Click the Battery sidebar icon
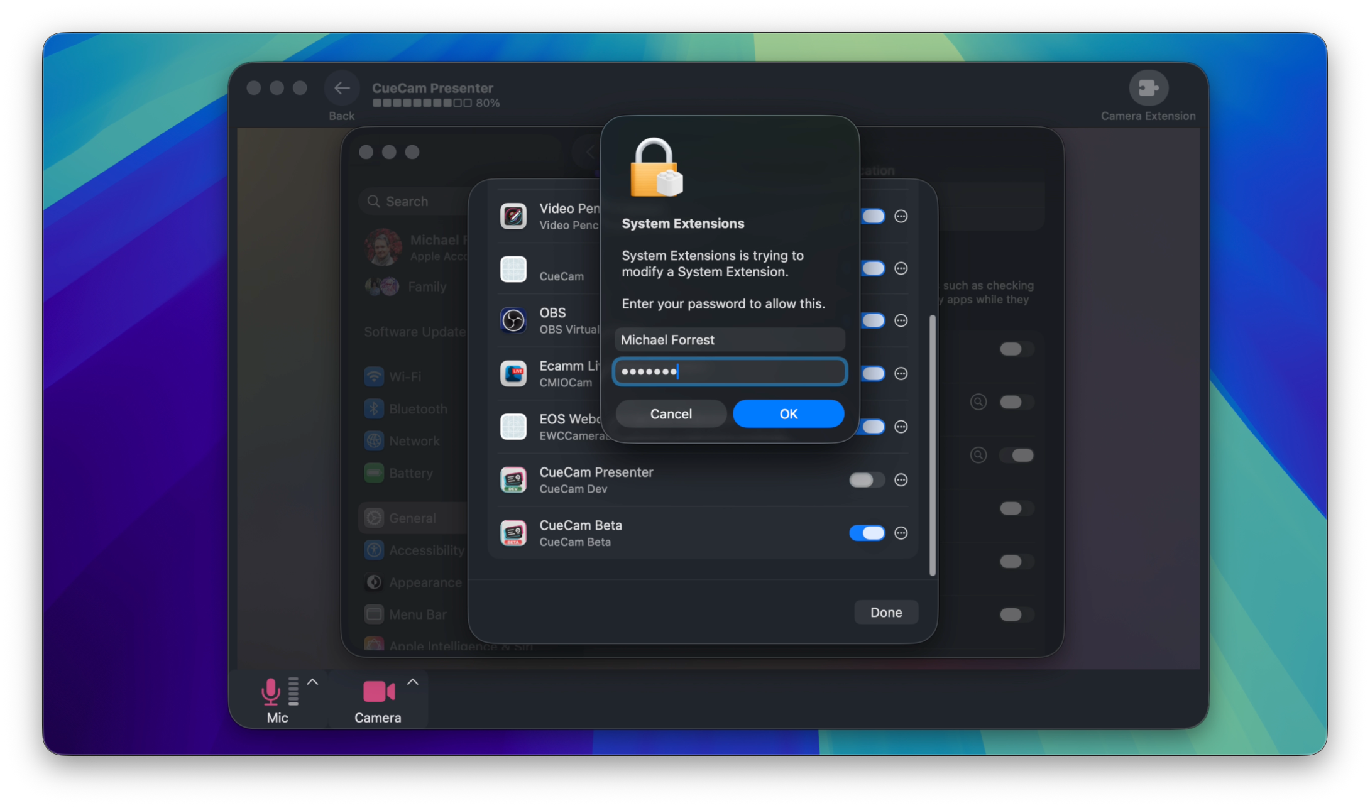 374,473
